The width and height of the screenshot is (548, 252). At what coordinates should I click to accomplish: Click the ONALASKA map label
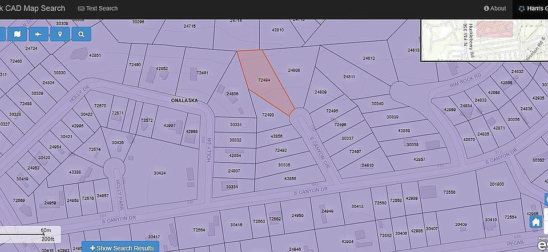pos(184,101)
